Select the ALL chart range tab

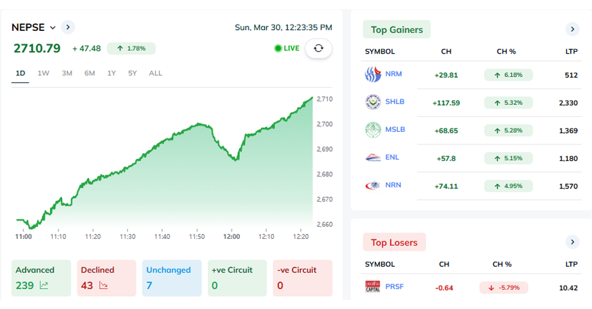155,73
